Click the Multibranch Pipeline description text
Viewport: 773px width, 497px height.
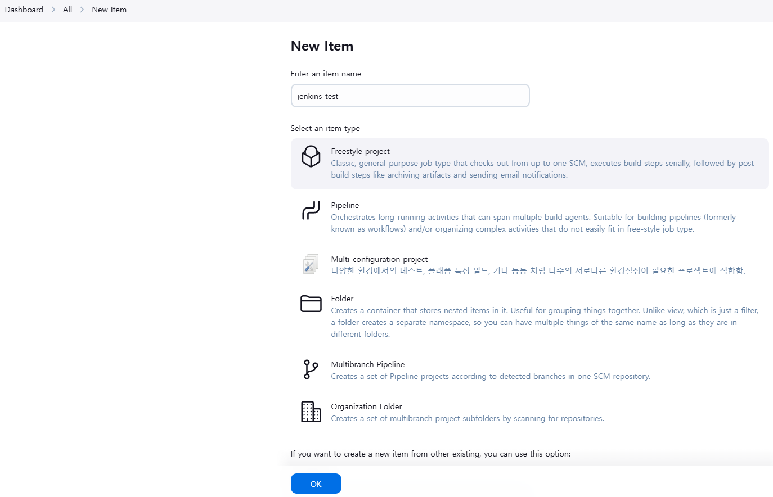click(491, 376)
